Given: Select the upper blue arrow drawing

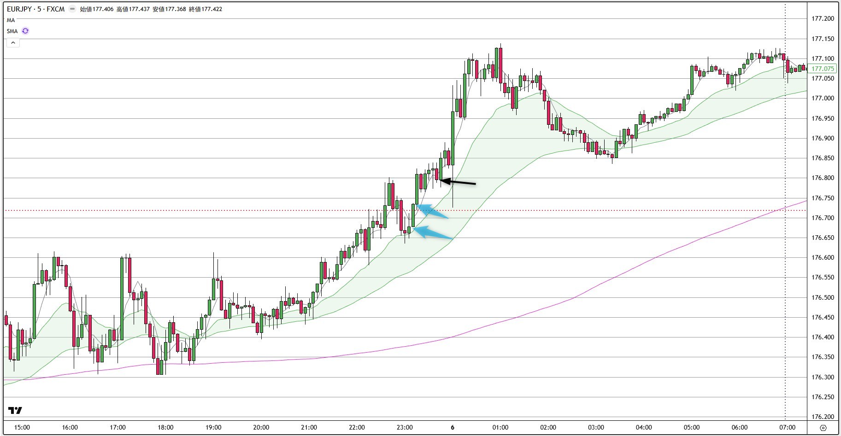Looking at the screenshot, I should (x=433, y=211).
